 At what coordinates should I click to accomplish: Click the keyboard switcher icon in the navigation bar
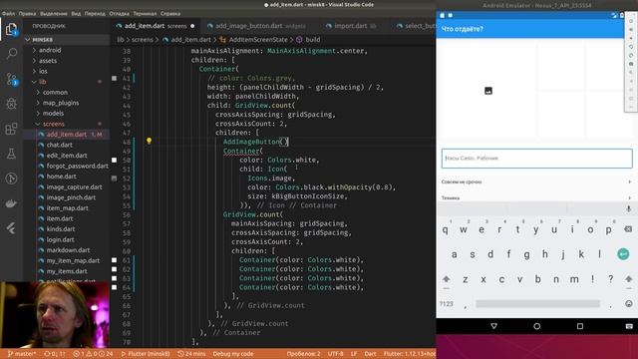click(x=629, y=326)
